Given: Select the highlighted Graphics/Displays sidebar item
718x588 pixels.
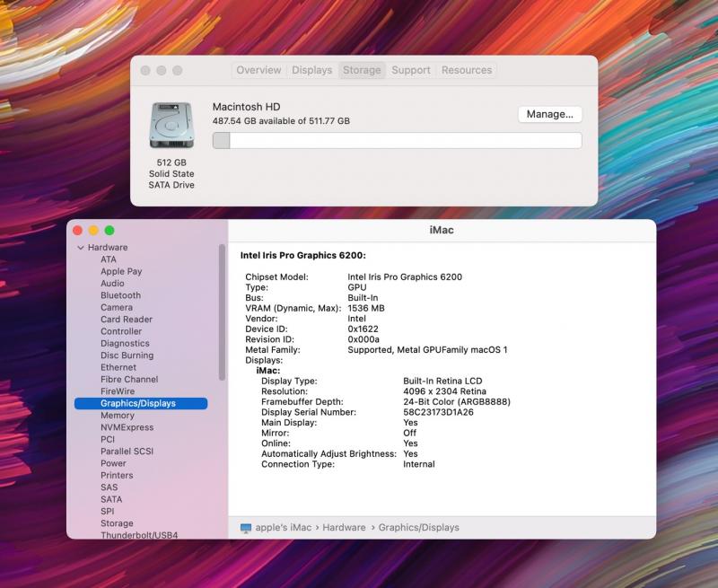Looking at the screenshot, I should click(141, 403).
